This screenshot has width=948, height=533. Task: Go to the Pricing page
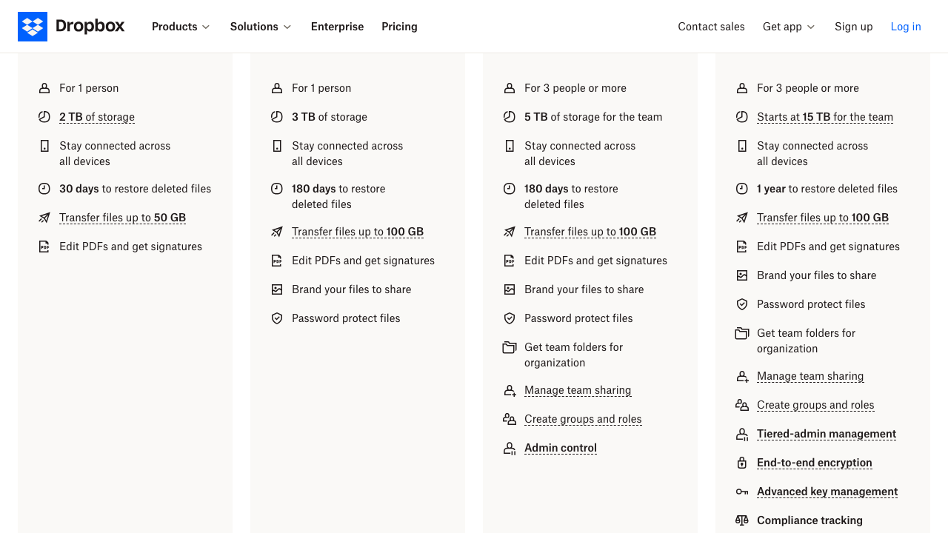[399, 27]
